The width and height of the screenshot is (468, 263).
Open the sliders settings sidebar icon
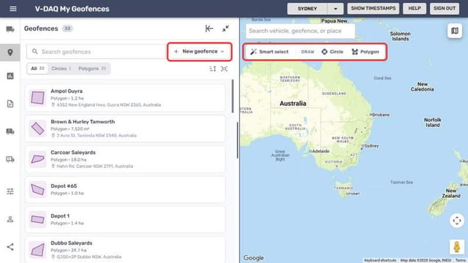(x=10, y=191)
